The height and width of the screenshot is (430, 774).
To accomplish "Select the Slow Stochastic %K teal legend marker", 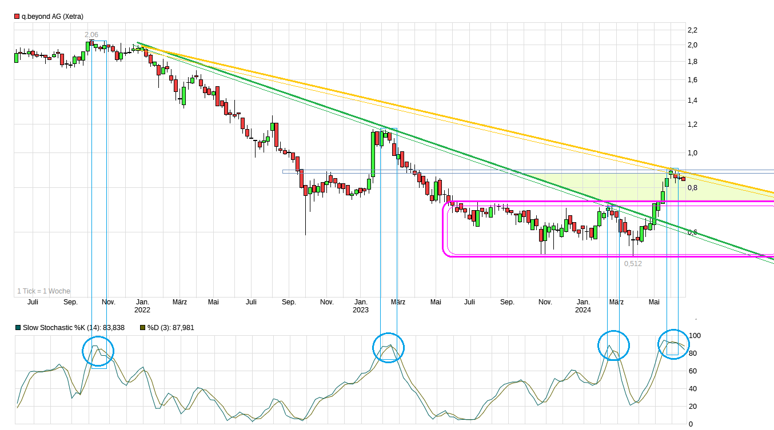I will click(18, 328).
